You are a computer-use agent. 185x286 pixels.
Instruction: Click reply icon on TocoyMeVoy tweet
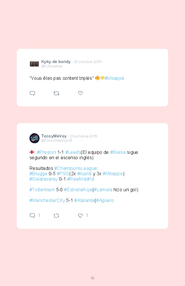[x=32, y=215]
